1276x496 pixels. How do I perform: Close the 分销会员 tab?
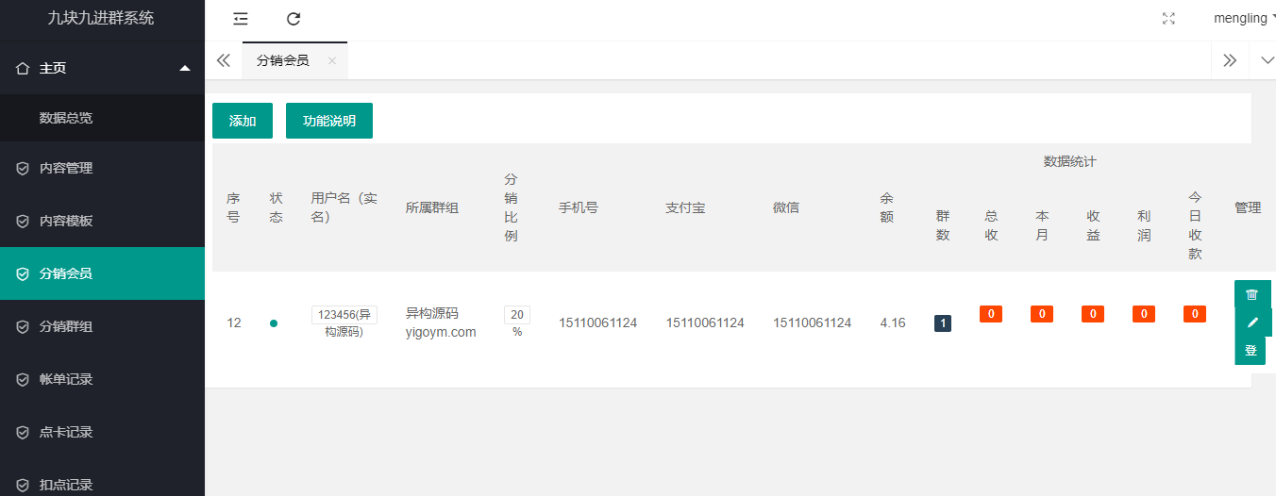pos(332,60)
